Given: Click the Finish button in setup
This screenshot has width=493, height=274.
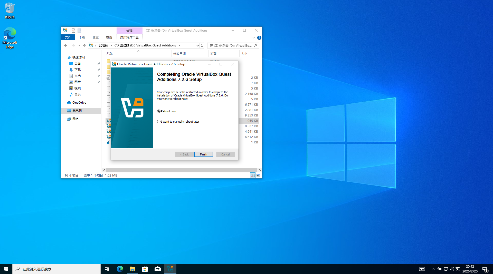Looking at the screenshot, I should [203, 154].
